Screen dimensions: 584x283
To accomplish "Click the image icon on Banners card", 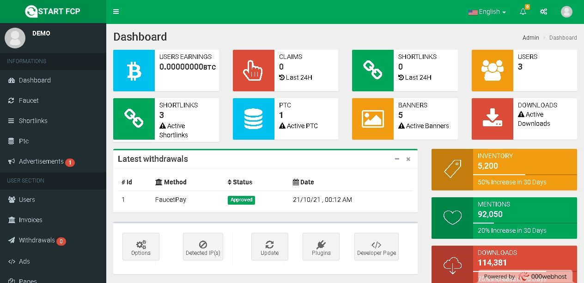I will coord(373,119).
